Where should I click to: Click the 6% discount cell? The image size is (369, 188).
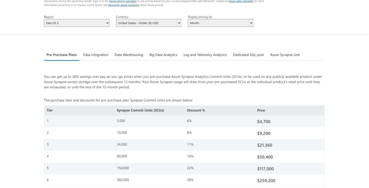point(189,121)
